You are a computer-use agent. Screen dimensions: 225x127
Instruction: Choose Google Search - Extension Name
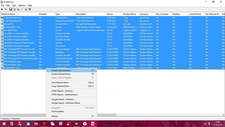coord(71,103)
